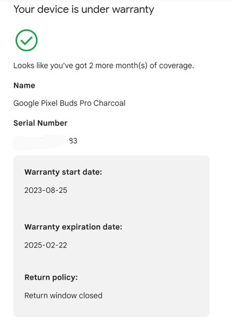Select the Google Pixel Buds Pro Charcoal text
The height and width of the screenshot is (325, 236).
point(69,103)
